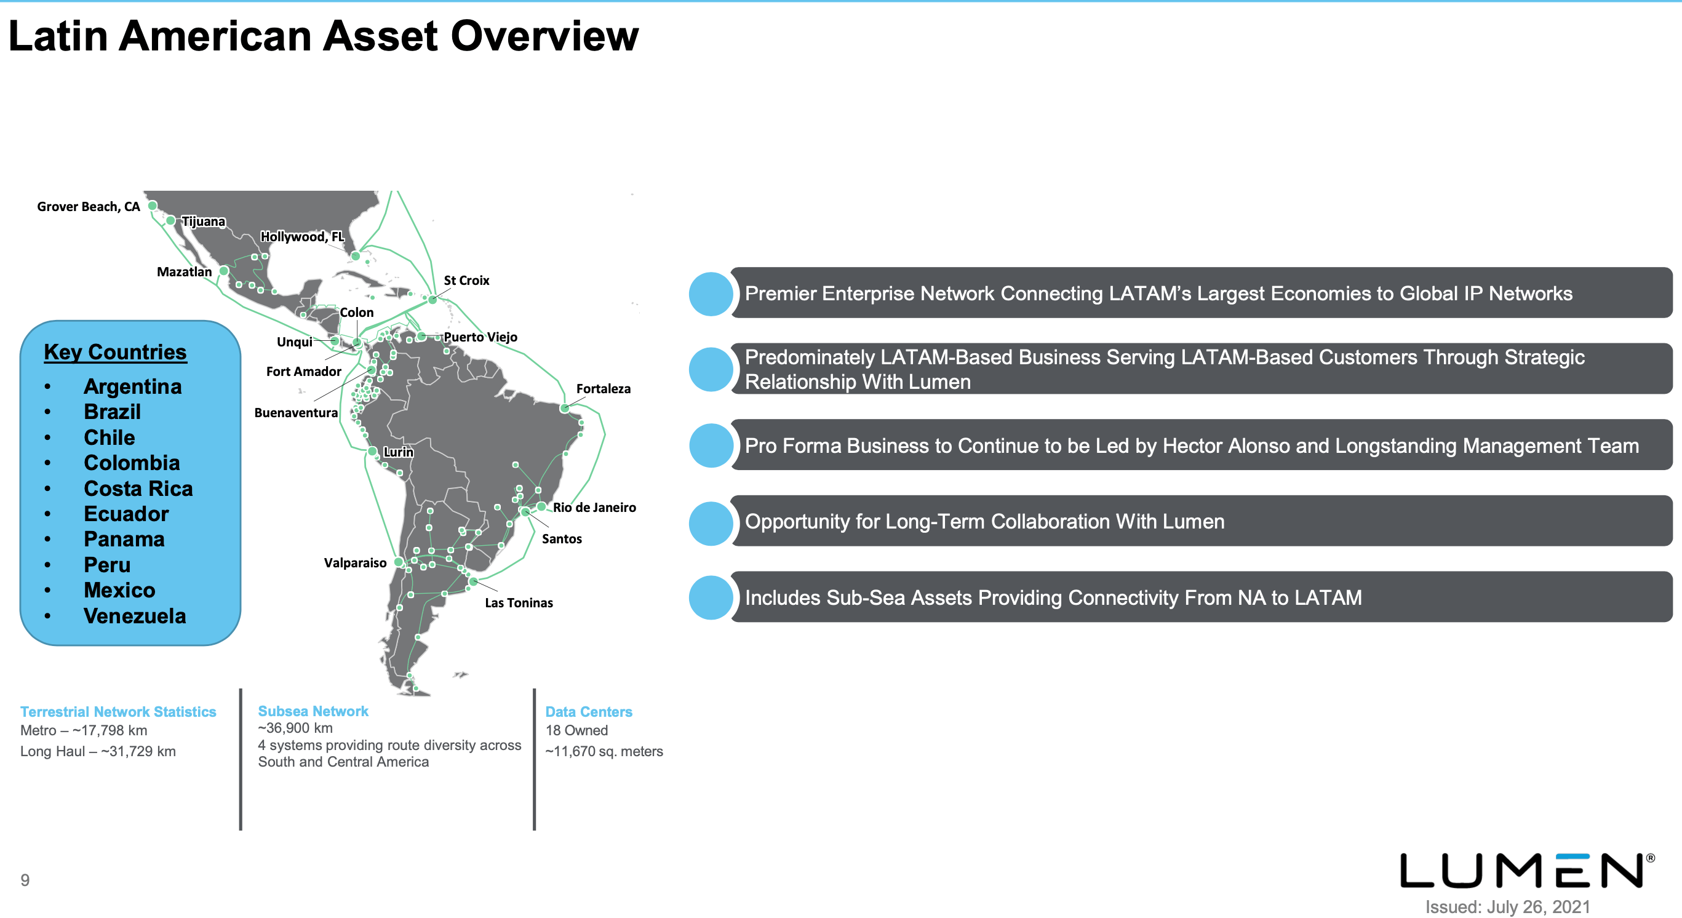
Task: Click the Subsea Network heading
Action: (313, 711)
